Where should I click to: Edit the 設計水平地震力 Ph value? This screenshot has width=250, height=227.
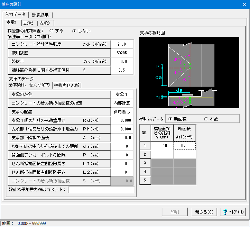click(122, 129)
